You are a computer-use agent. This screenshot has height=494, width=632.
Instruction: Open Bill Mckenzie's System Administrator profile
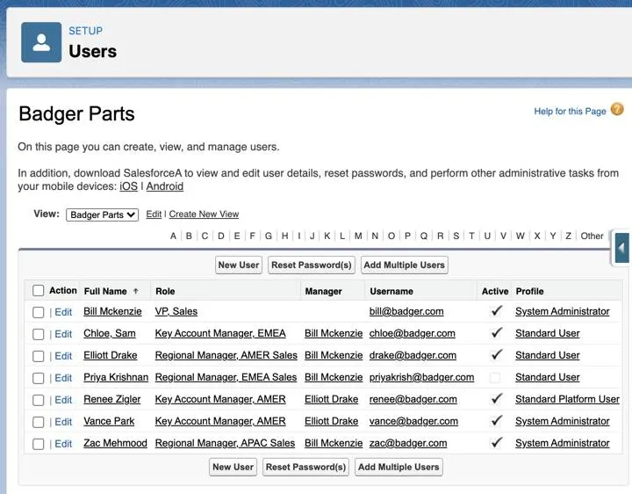(563, 311)
